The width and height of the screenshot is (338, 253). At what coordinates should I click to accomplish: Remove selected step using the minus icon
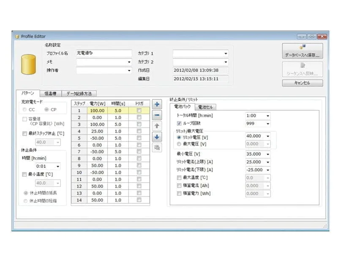tap(157, 115)
